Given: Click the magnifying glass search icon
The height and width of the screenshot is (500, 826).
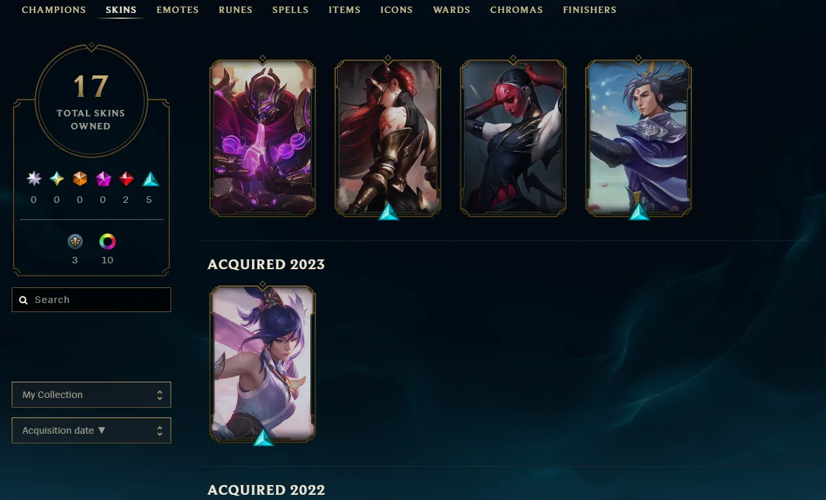Looking at the screenshot, I should coord(23,300).
